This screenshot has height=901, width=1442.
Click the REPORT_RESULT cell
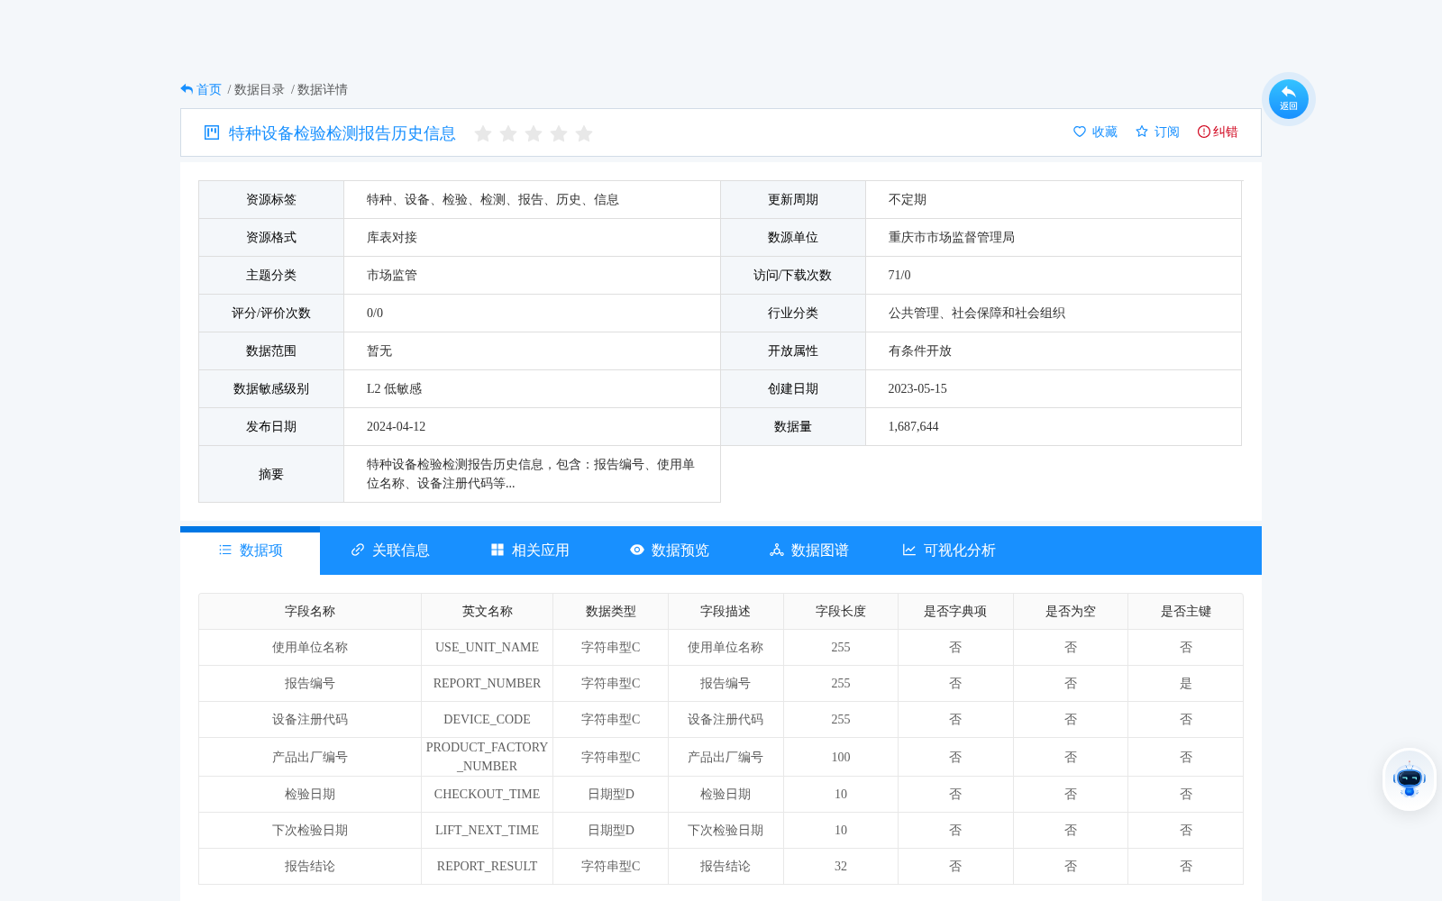point(488,867)
